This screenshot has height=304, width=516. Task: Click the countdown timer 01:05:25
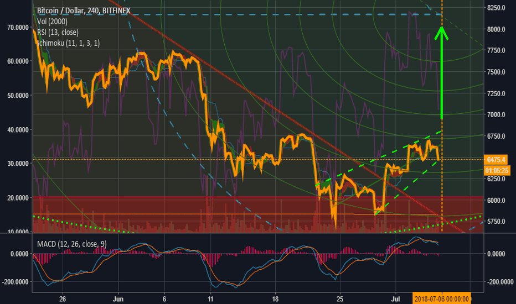(497, 171)
